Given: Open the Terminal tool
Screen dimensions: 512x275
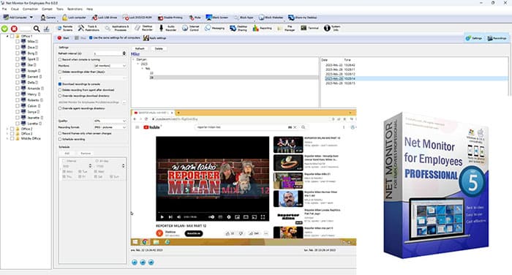Looking at the screenshot, I should pyautogui.click(x=309, y=28).
